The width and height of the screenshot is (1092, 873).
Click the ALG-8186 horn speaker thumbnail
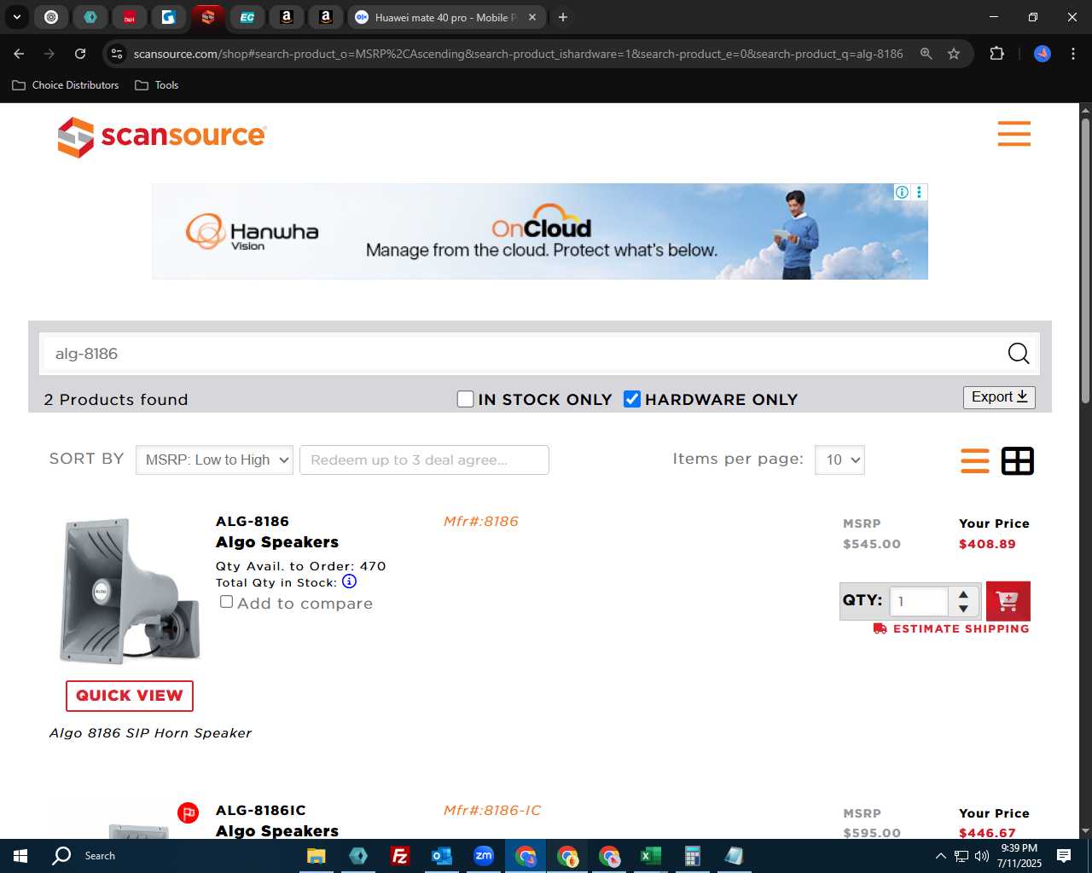[130, 591]
